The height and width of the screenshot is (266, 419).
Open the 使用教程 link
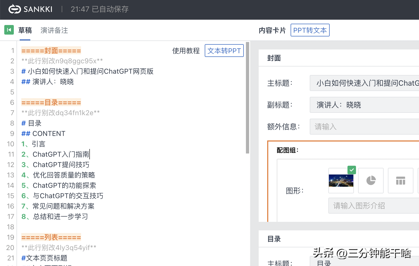(x=186, y=51)
